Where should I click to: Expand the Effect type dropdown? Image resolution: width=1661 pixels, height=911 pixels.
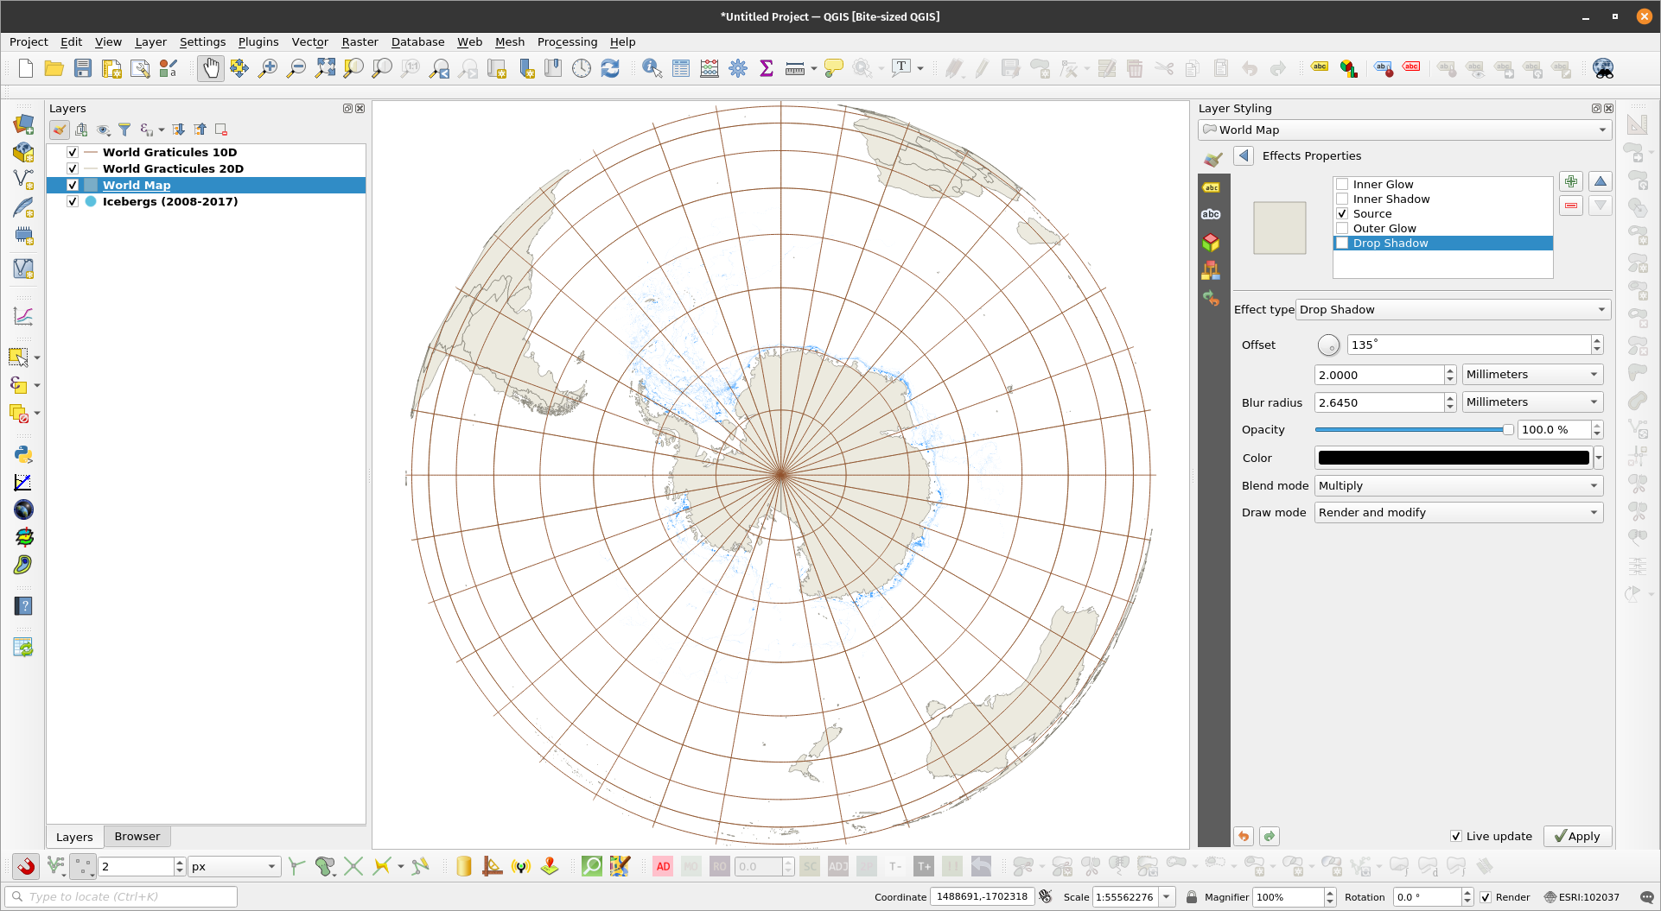1452,310
